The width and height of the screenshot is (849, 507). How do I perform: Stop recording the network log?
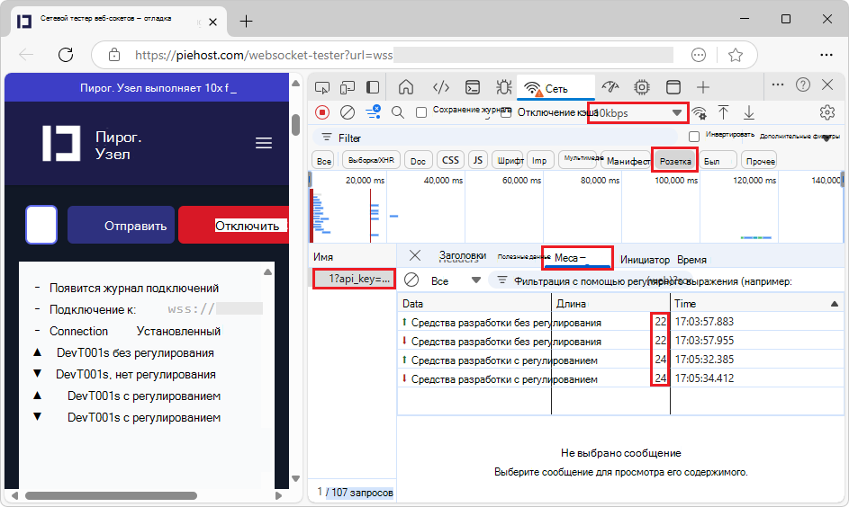point(322,112)
